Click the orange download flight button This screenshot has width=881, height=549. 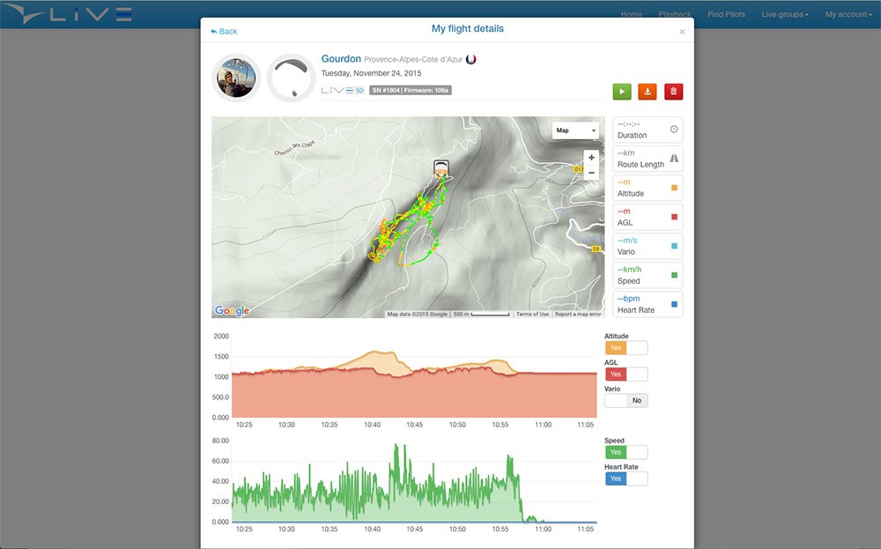[x=648, y=91]
